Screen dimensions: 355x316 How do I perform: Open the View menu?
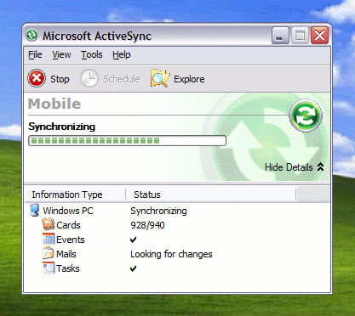tap(61, 54)
